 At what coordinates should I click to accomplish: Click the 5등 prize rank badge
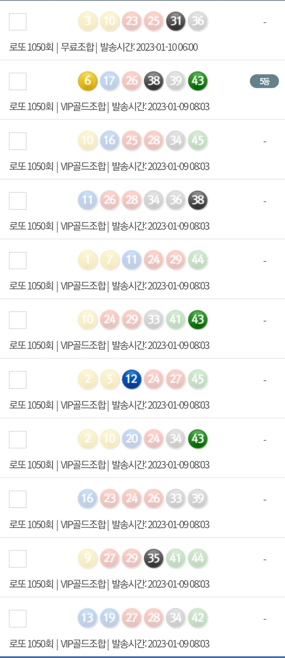pyautogui.click(x=264, y=81)
